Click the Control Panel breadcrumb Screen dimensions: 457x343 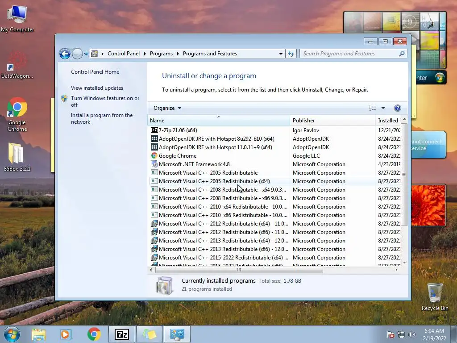pyautogui.click(x=124, y=54)
